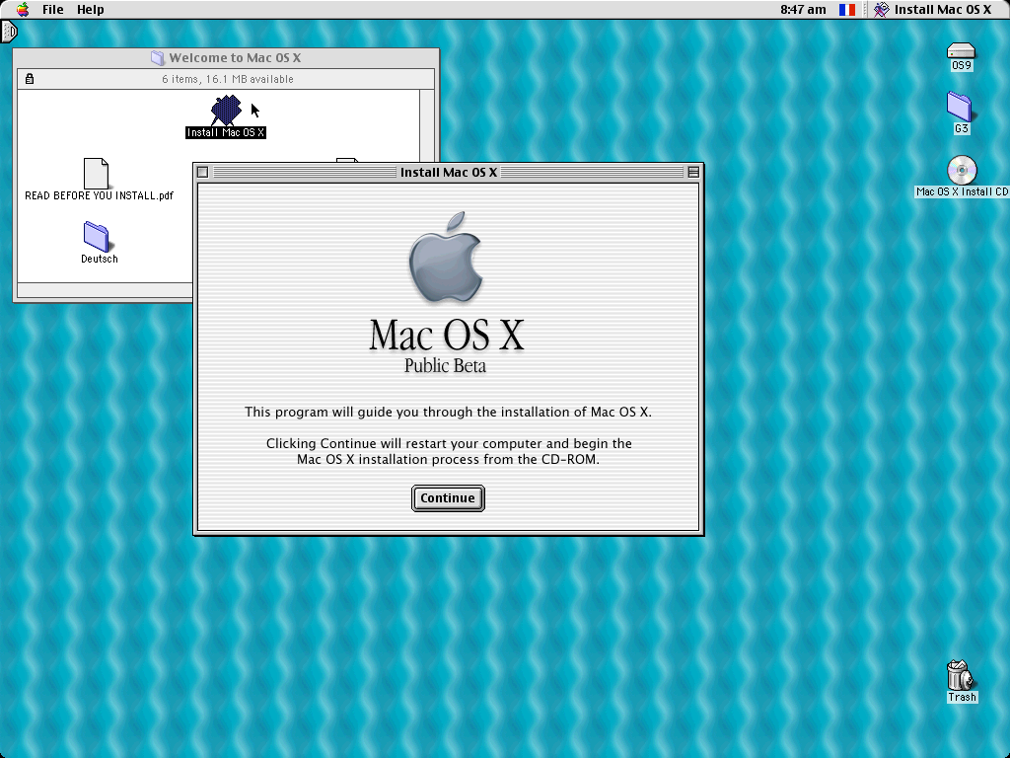Screen dimensions: 1010x758
Task: Click the 'Deutsch' folder label
Action: point(100,260)
